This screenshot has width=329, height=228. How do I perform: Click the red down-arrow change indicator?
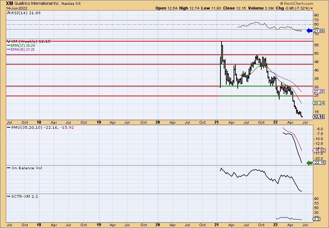tap(311, 8)
